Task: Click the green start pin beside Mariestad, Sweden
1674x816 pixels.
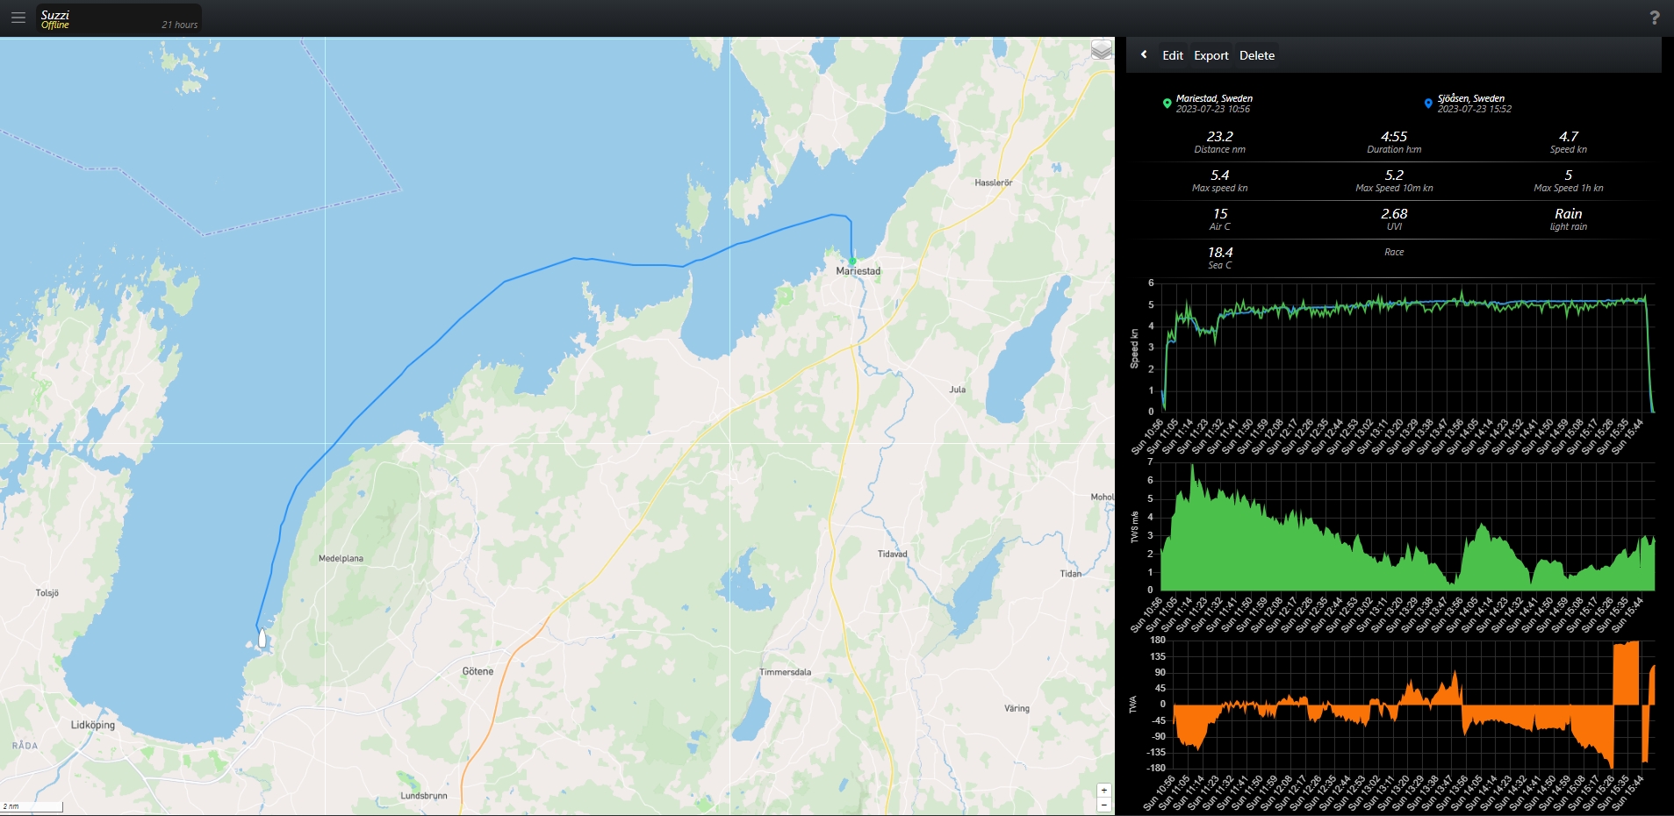Action: point(1167,104)
